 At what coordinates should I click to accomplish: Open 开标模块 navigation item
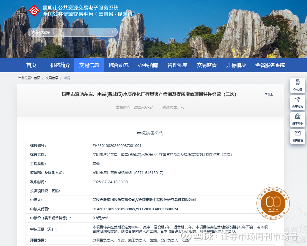coord(236,65)
